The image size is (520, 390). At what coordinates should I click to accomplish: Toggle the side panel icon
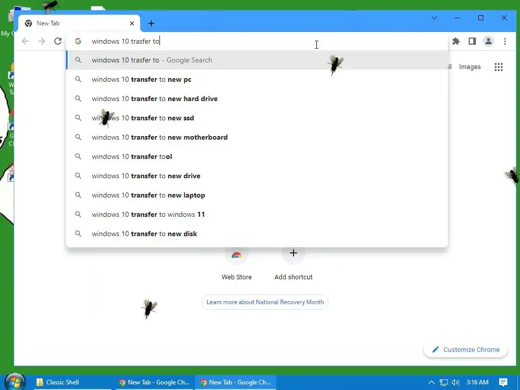[x=472, y=41]
